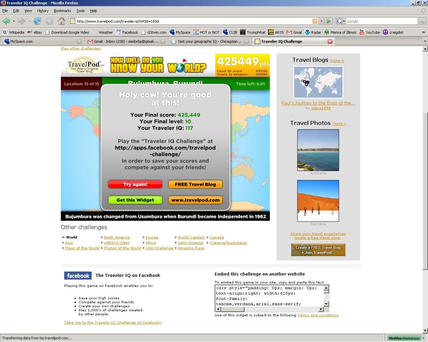Click the green Get this Widget button
The width and height of the screenshot is (428, 342).
[135, 200]
